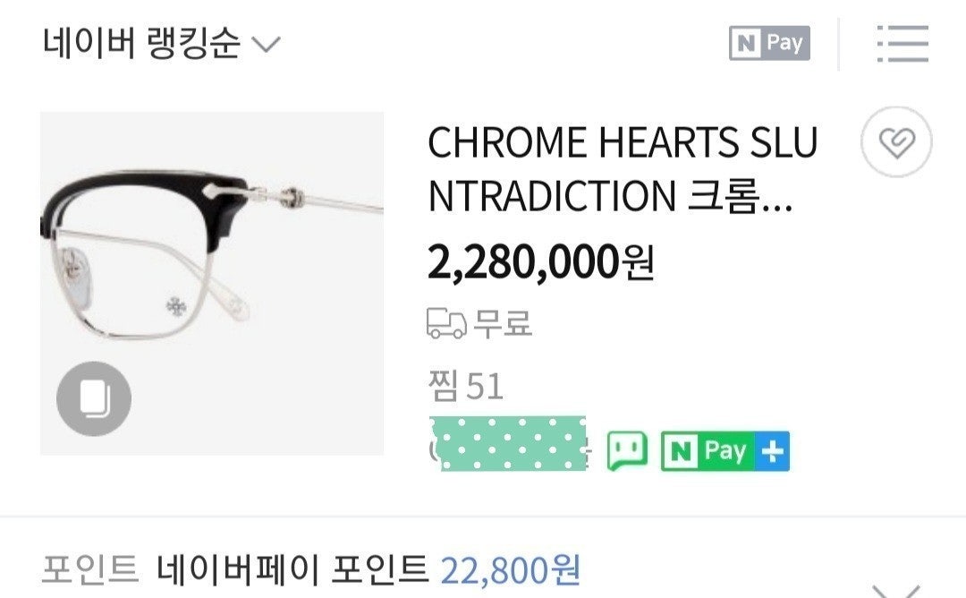Image resolution: width=966 pixels, height=598 pixels.
Task: Tap the blue plus icon beside N Pay
Action: 771,451
